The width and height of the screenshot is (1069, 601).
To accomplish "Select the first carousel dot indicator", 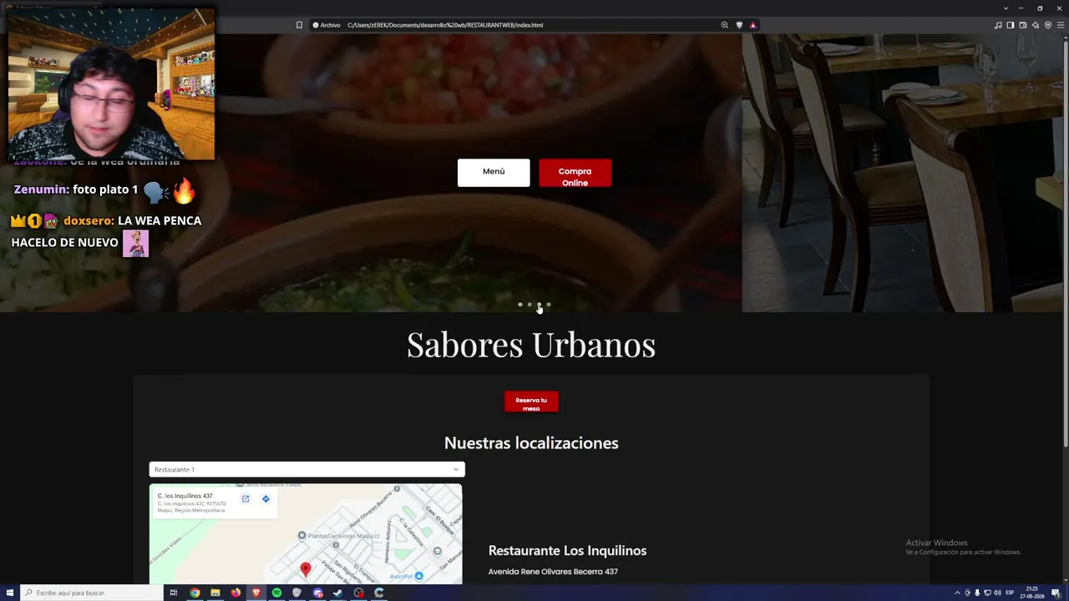I will click(x=520, y=305).
